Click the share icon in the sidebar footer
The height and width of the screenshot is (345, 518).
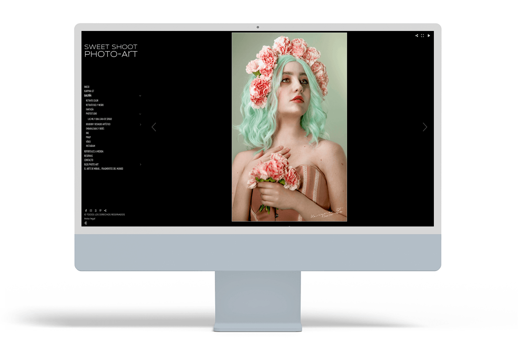pos(105,211)
